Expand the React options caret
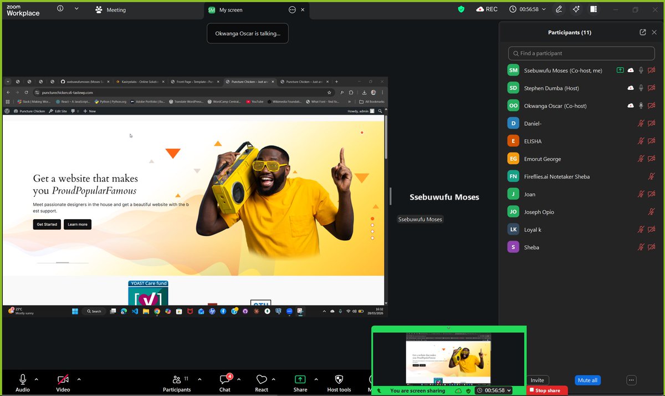Image resolution: width=665 pixels, height=396 pixels. click(274, 379)
